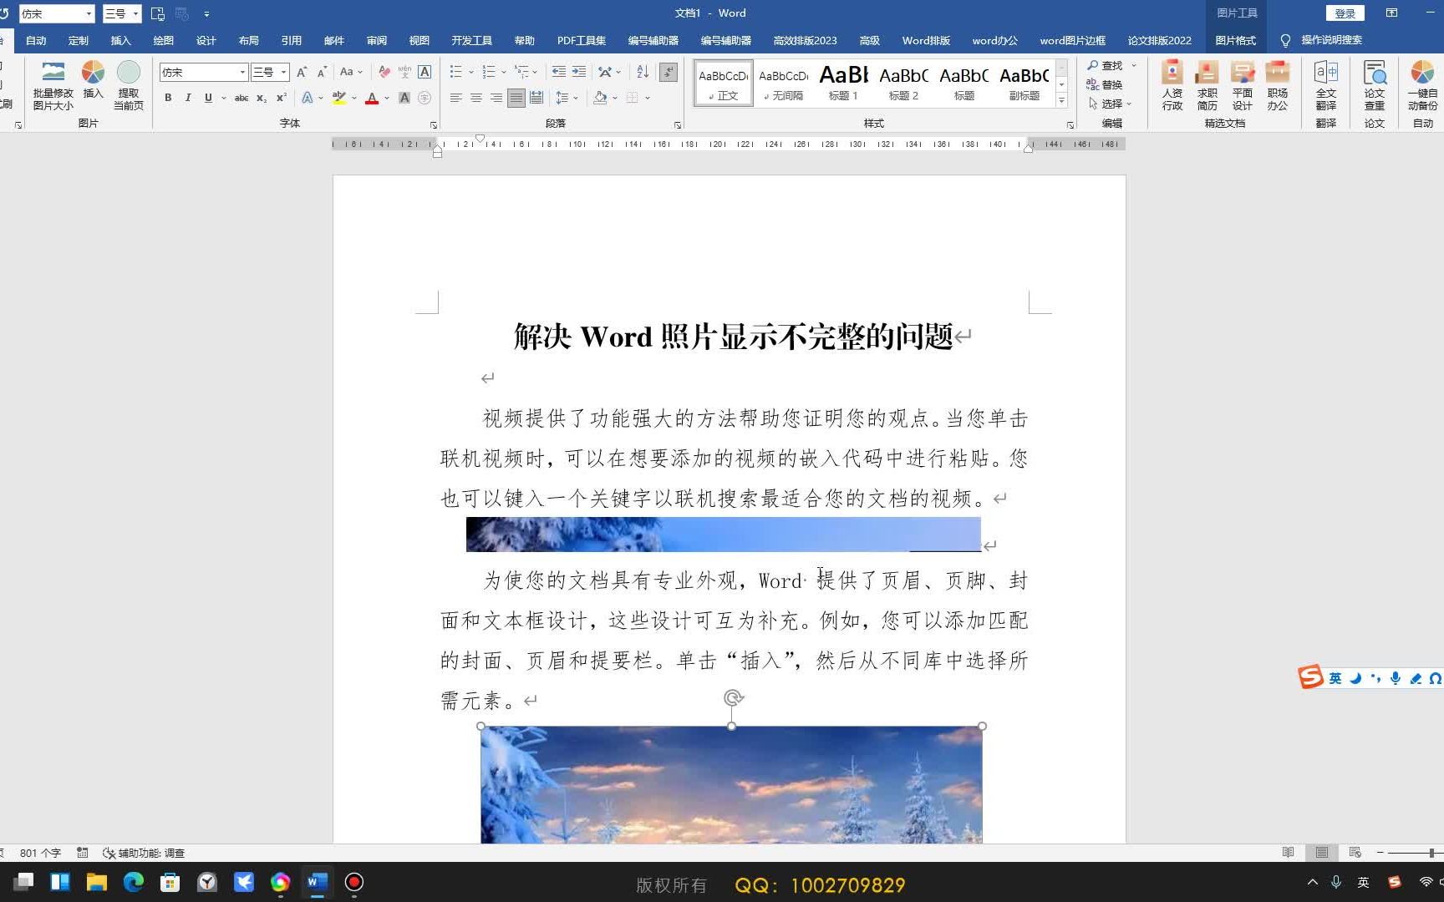Center the paragraph text

pos(476,98)
